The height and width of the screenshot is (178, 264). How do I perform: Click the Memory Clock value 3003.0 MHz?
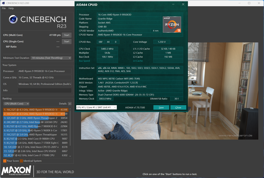pos(105,99)
